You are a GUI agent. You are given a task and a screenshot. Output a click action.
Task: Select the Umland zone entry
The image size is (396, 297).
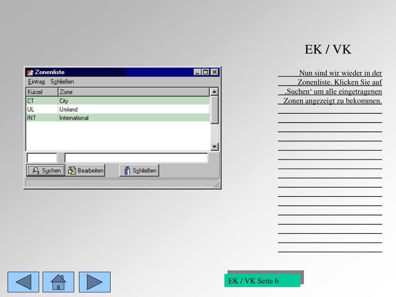pyautogui.click(x=134, y=109)
